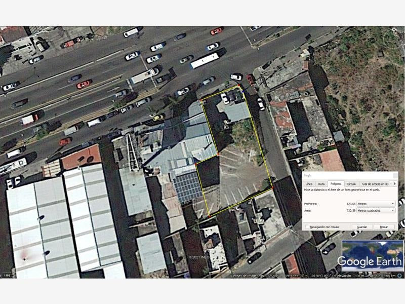Open the Área units dropdown (Metros cuadrados)
The height and width of the screenshot is (304, 405).
[x=376, y=210]
